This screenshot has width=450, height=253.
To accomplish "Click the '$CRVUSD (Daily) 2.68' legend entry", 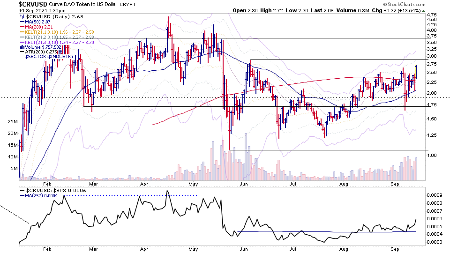I will (54, 17).
